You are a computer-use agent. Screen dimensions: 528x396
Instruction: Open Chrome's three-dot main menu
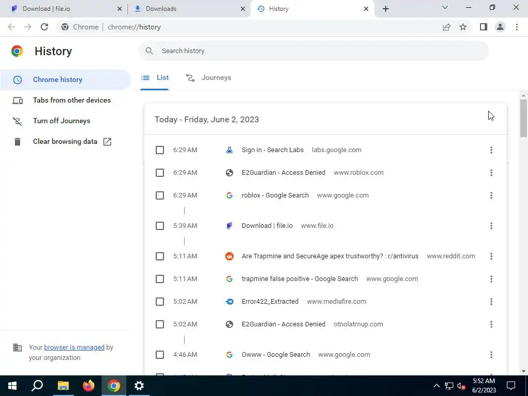pos(517,27)
